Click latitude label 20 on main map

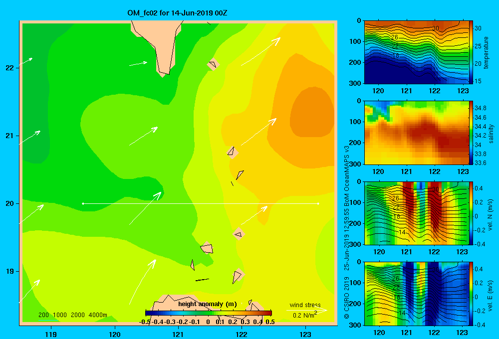pos(9,203)
